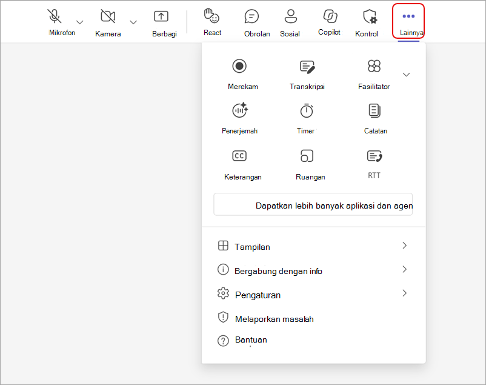Image resolution: width=486 pixels, height=385 pixels.
Task: Open the meeting Timer
Action: 306,118
